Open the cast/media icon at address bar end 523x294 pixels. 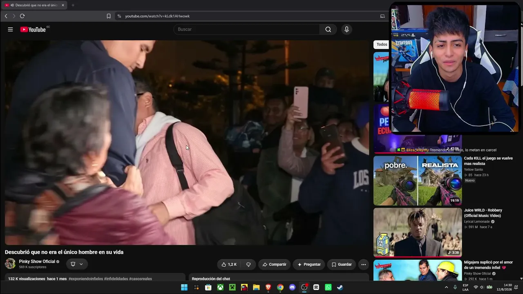[382, 16]
